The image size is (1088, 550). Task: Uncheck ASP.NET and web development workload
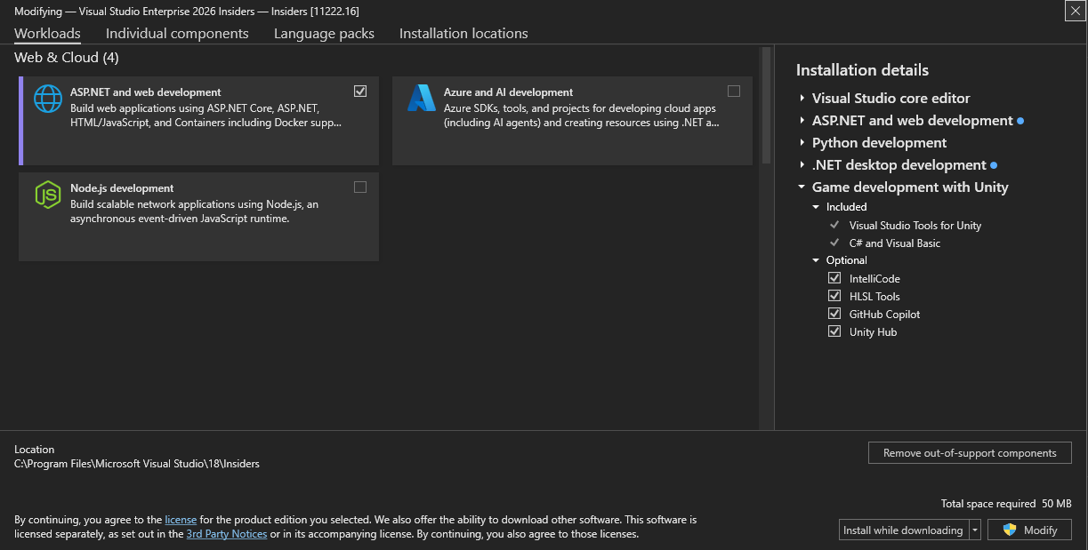tap(360, 91)
